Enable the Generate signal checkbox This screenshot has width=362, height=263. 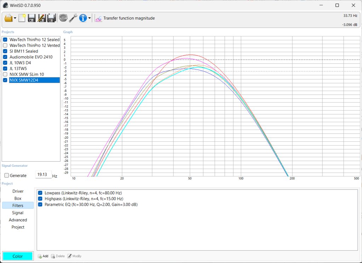(7, 176)
